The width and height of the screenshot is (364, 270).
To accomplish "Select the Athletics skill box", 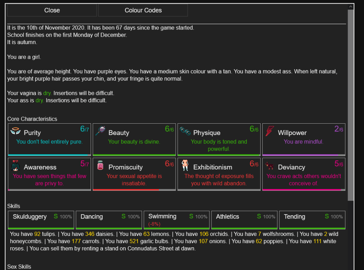I will [244, 220].
